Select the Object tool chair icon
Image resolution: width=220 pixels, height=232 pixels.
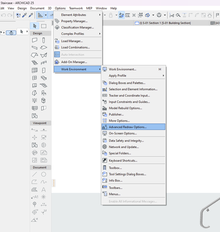point(44,93)
